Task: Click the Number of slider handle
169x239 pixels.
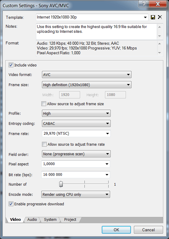Action: pos(61,184)
